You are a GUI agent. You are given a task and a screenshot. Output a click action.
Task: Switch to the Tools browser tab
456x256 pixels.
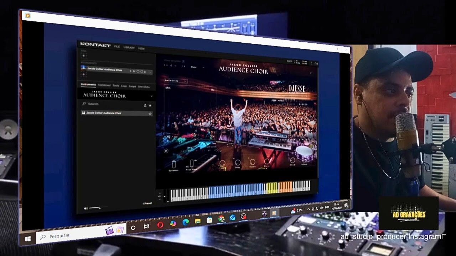[x=116, y=86]
